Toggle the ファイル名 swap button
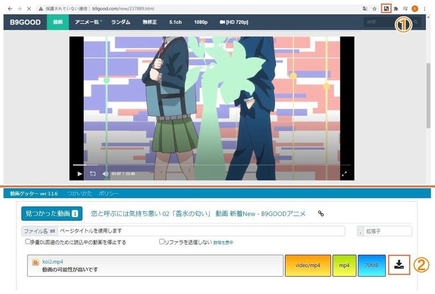 (39, 231)
